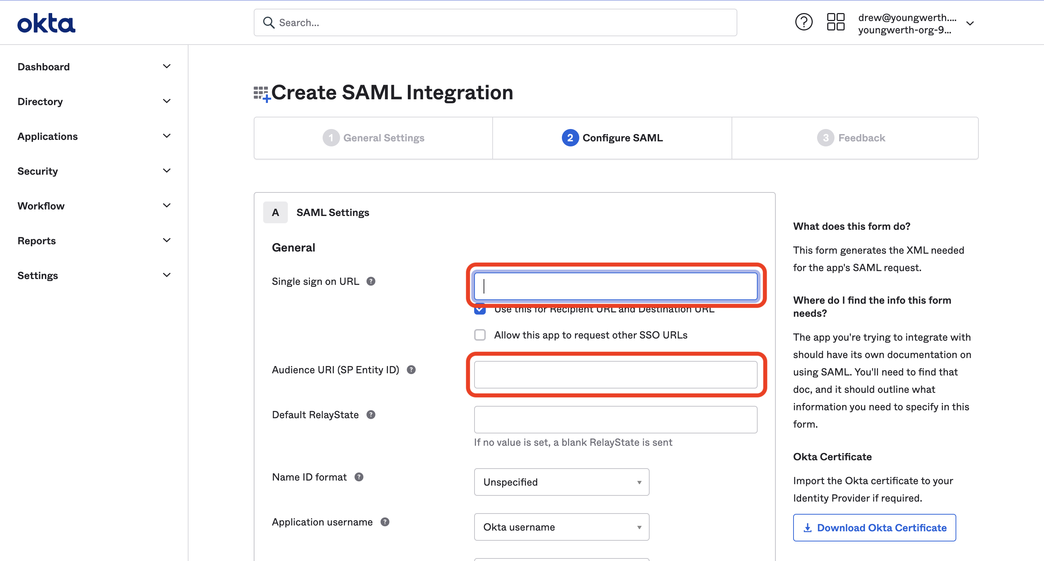The height and width of the screenshot is (561, 1044).
Task: Open the help question mark icon in header
Action: [x=803, y=22]
